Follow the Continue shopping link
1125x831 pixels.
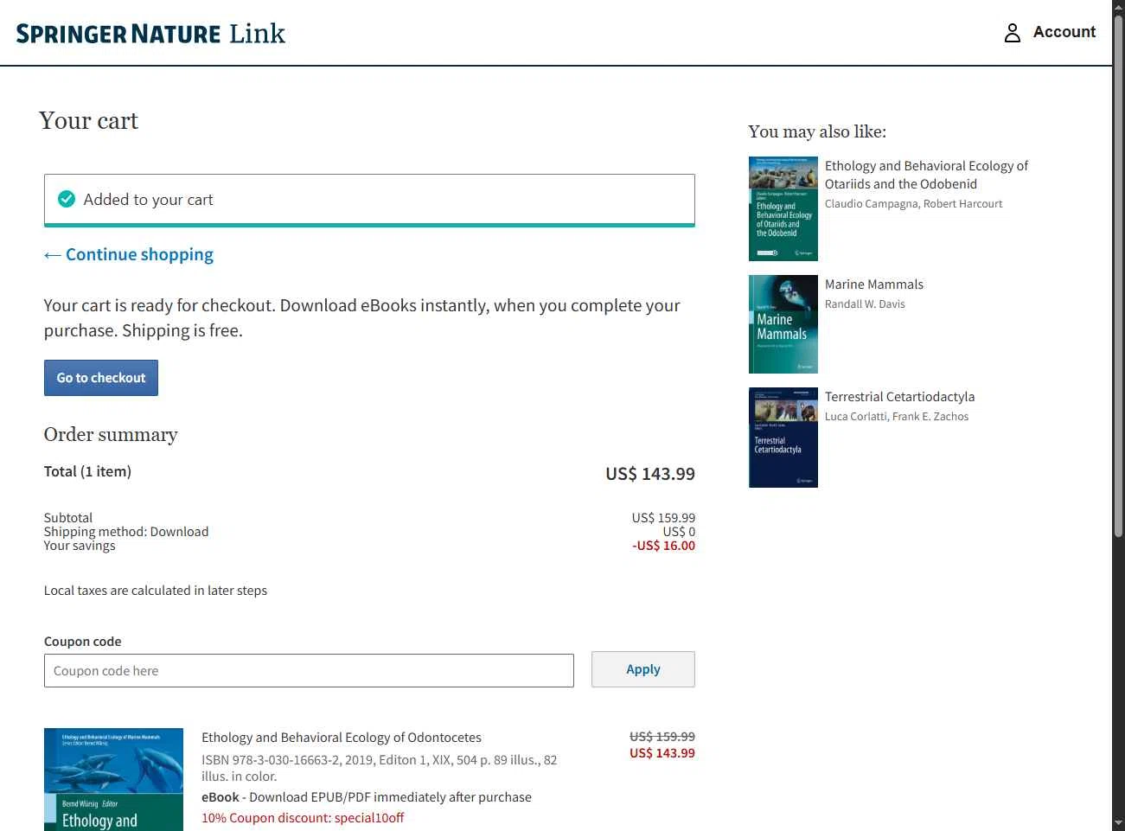tap(129, 254)
